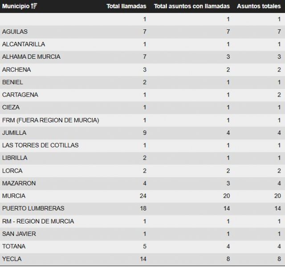This screenshot has width=285, height=267.
Task: Sort by Total llamadas column header
Action: (x=126, y=6)
